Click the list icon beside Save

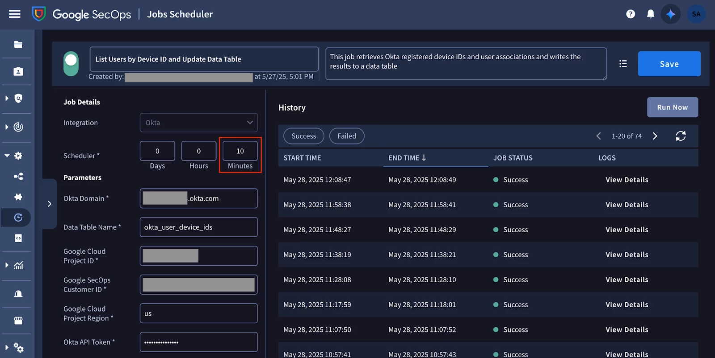point(623,64)
